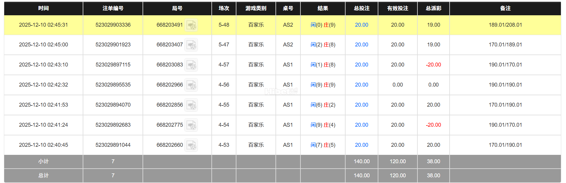
Task: Select the highlighted row timestamp 02:45:31
Action: [x=43, y=25]
